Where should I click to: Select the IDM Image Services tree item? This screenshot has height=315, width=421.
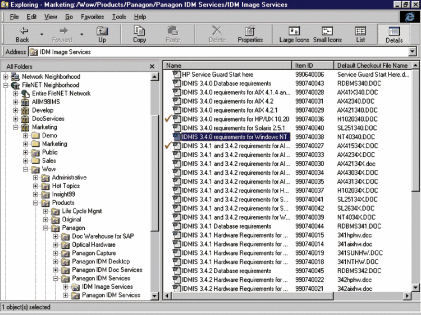(x=107, y=286)
